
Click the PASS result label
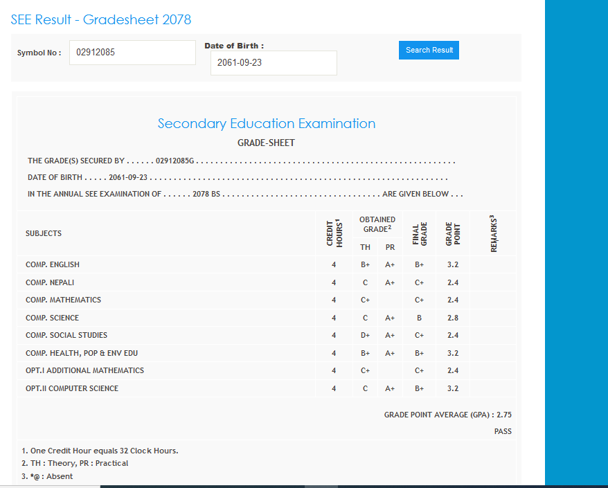pos(503,431)
